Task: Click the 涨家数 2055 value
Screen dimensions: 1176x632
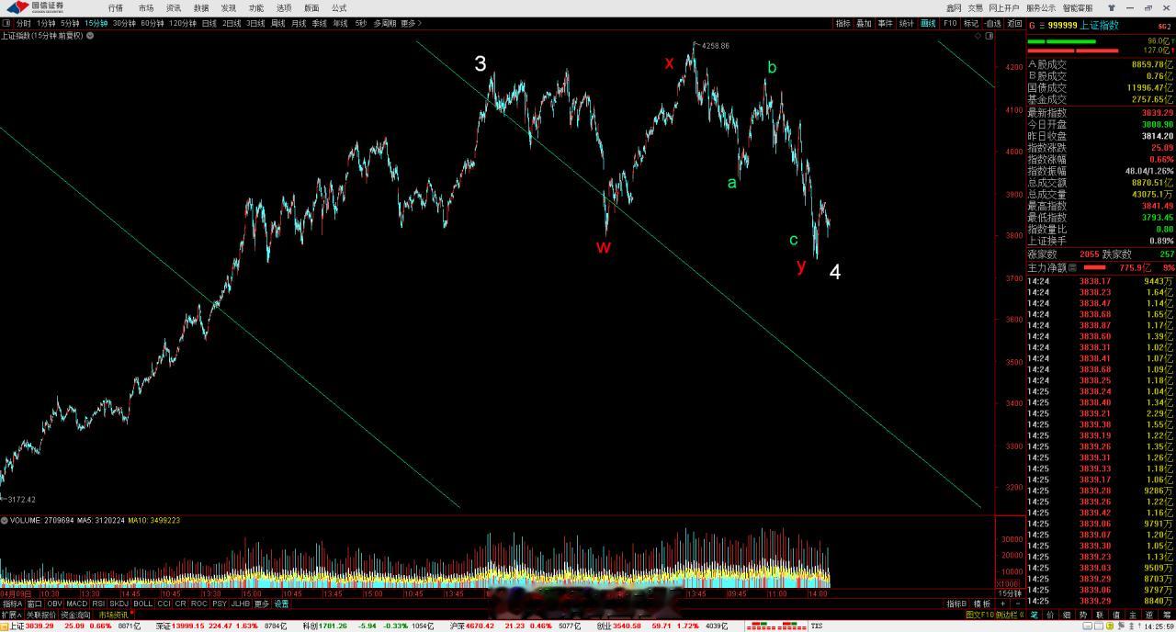Action: tap(1090, 254)
